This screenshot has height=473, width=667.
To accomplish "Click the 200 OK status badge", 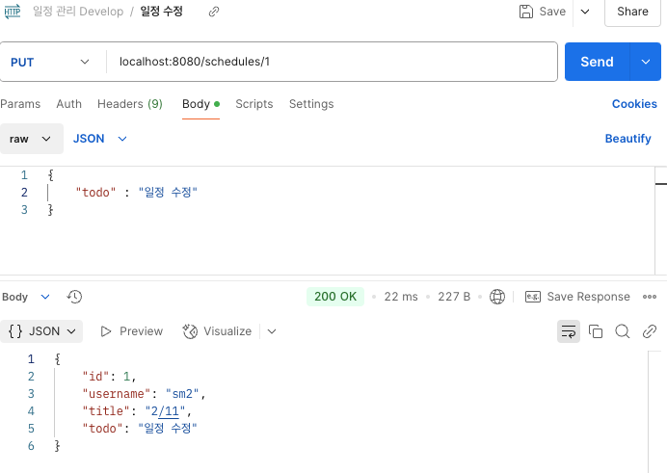I will click(335, 297).
